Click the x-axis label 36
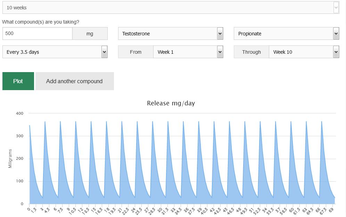 click(186, 210)
